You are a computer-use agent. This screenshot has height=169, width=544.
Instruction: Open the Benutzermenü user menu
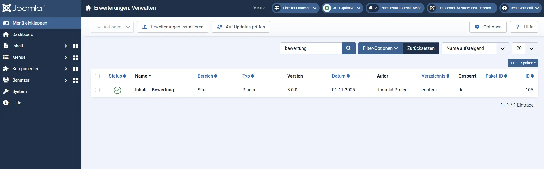click(520, 8)
